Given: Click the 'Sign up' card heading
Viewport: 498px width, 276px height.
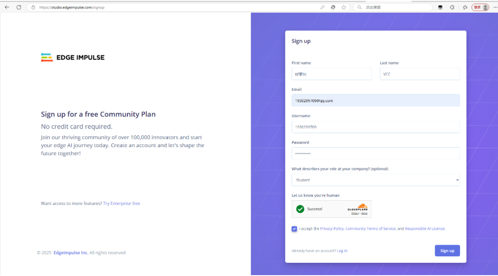Looking at the screenshot, I should coord(301,41).
